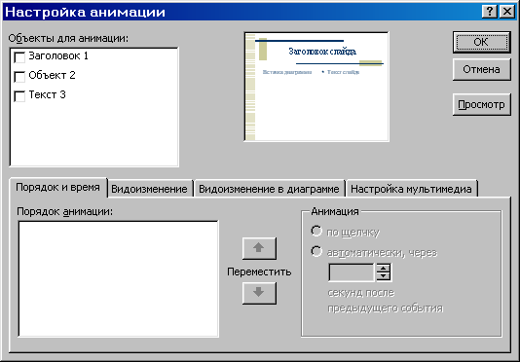The width and height of the screenshot is (520, 362).
Task: Go to Настройка мультимедиа tab
Action: click(411, 189)
